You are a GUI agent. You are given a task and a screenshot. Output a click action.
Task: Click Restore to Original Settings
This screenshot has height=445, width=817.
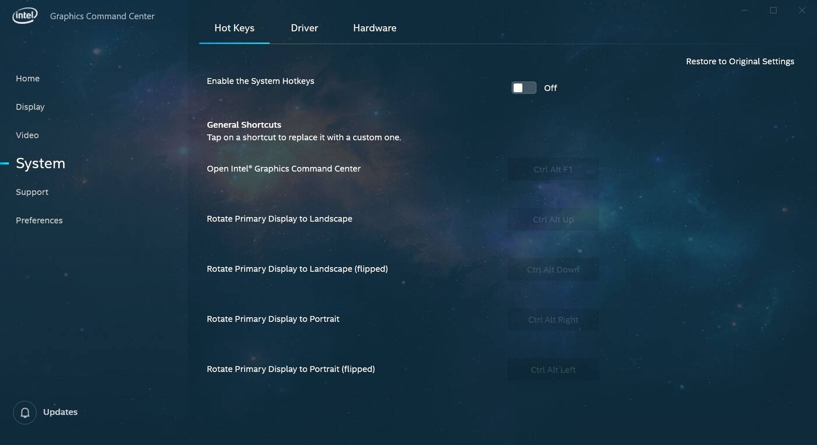739,61
